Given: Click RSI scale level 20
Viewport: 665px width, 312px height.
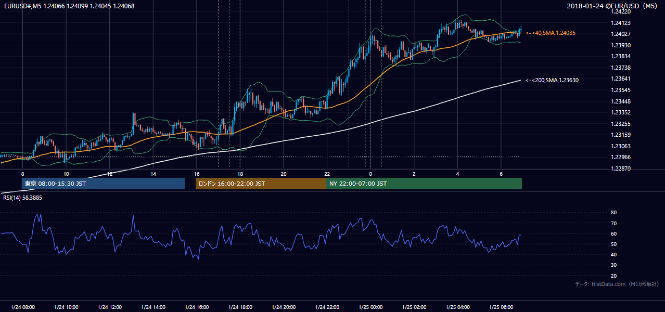Looking at the screenshot, I should pyautogui.click(x=613, y=276).
